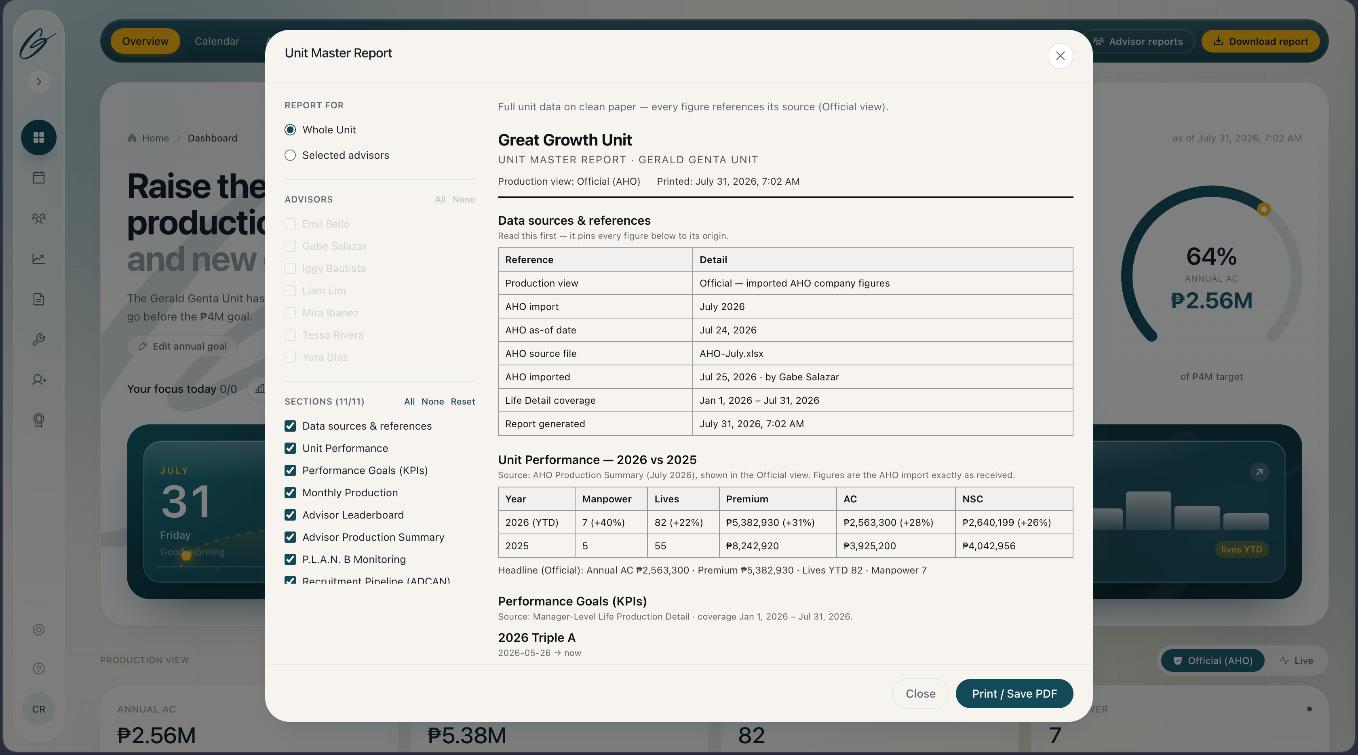
Task: Click the Home breadcrumb icon
Action: (x=132, y=137)
